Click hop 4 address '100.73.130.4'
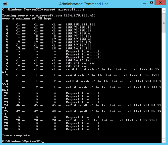 tap(78, 33)
